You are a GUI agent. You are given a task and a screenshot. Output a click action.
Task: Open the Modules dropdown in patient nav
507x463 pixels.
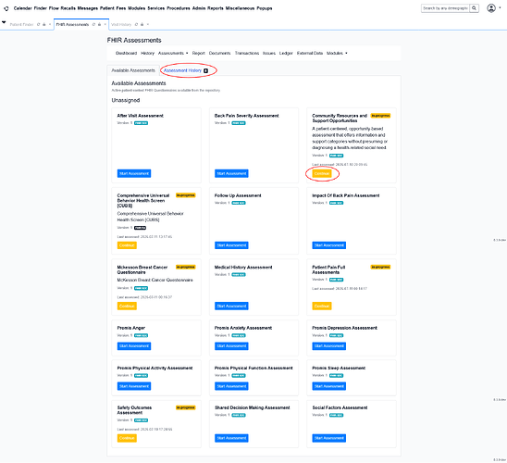pos(337,53)
